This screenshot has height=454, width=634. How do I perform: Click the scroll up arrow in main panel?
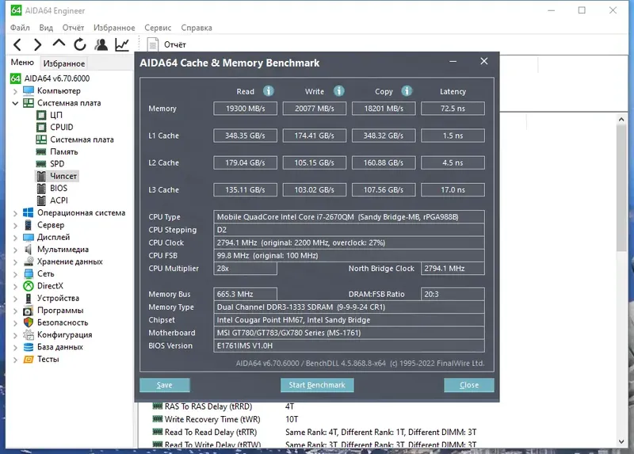pyautogui.click(x=621, y=119)
